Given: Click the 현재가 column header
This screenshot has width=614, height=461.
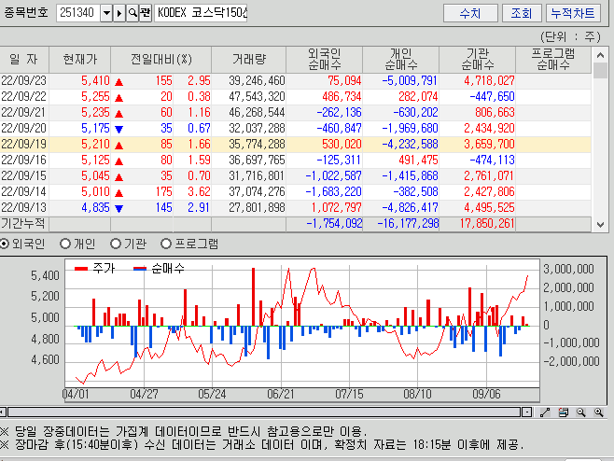Looking at the screenshot, I should click(x=80, y=60).
